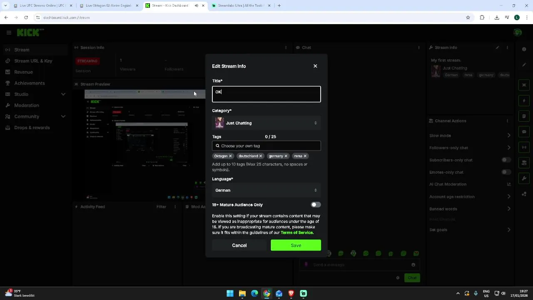
Task: Toggle Emotes-only chat
Action: coord(506,172)
